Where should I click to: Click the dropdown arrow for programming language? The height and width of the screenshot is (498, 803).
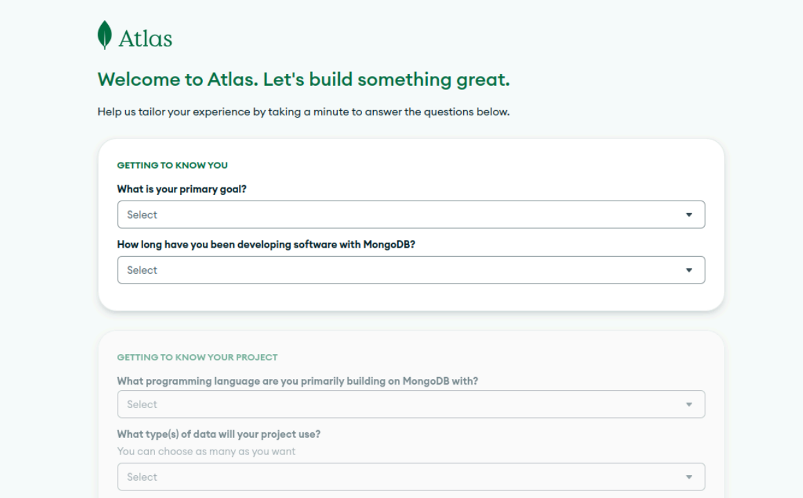[689, 404]
